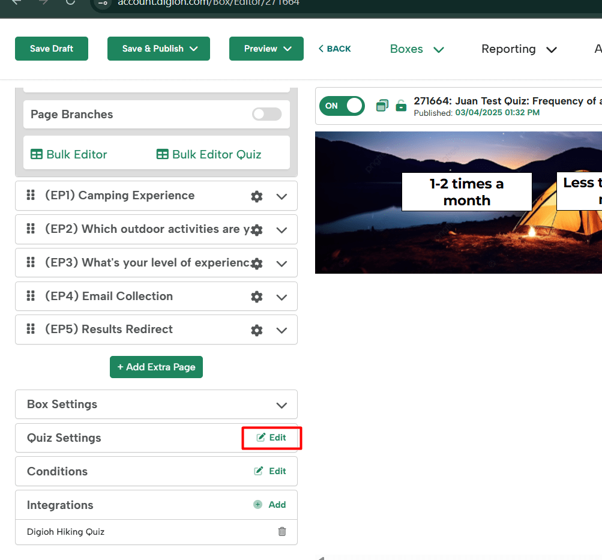The image size is (602, 560).
Task: Open settings gear for EP1 Camping Experience
Action: click(256, 196)
